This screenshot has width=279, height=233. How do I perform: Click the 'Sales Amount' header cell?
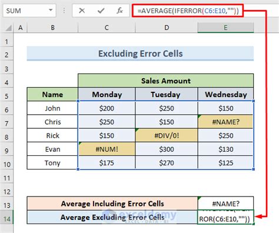(166, 81)
